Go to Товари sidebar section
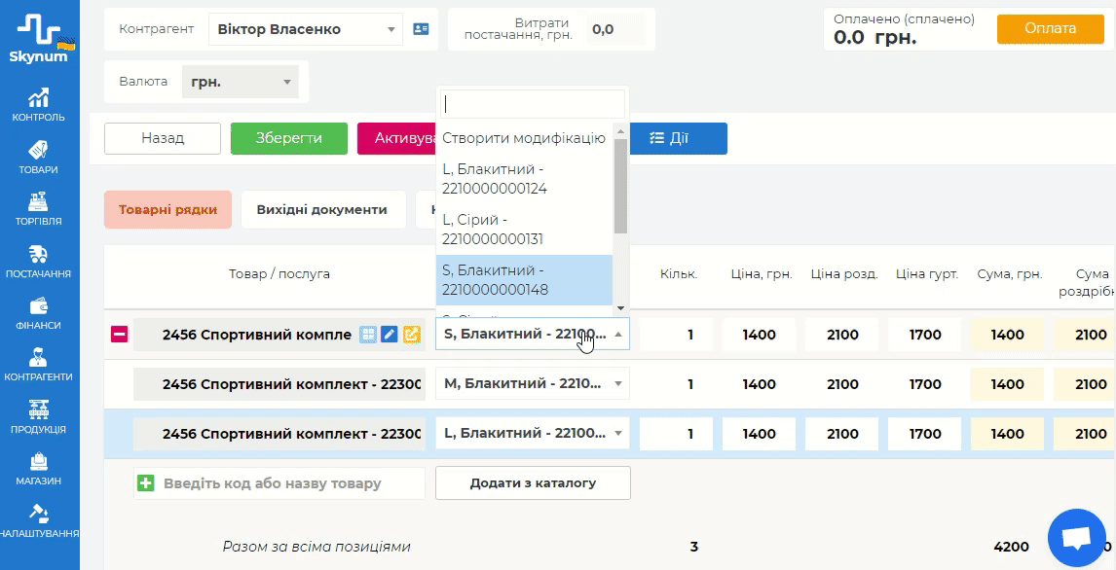 [39, 157]
